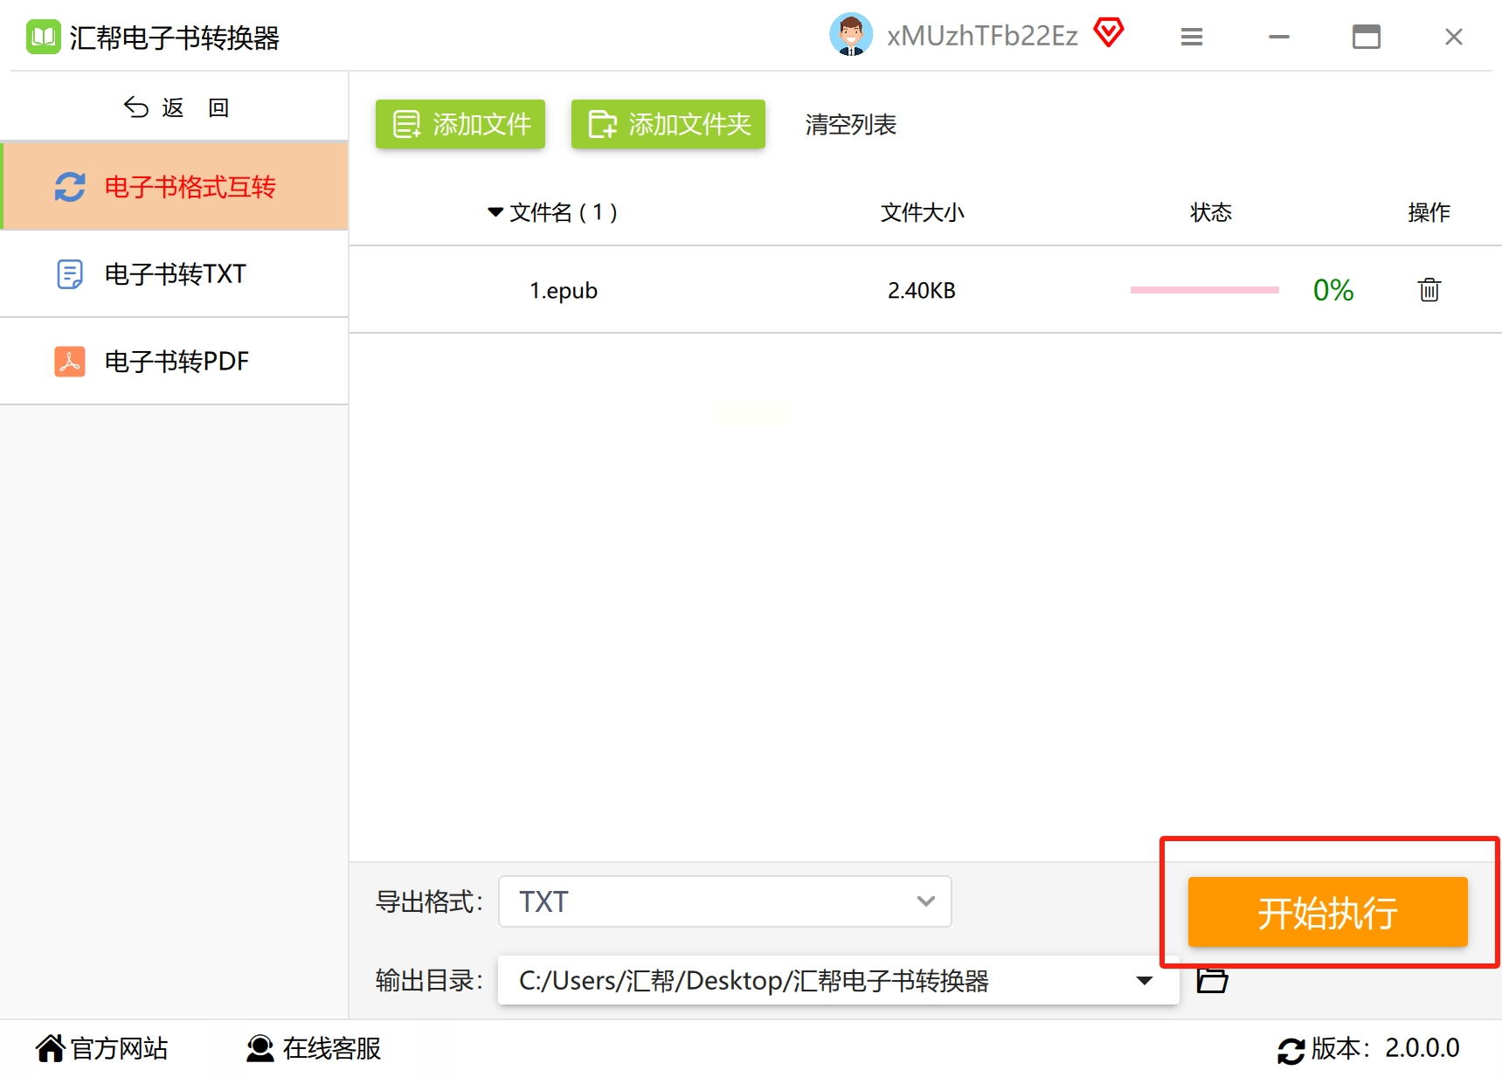1502x1077 pixels.
Task: Click the 版本: 2.0.0.0 version text
Action: (x=1386, y=1048)
